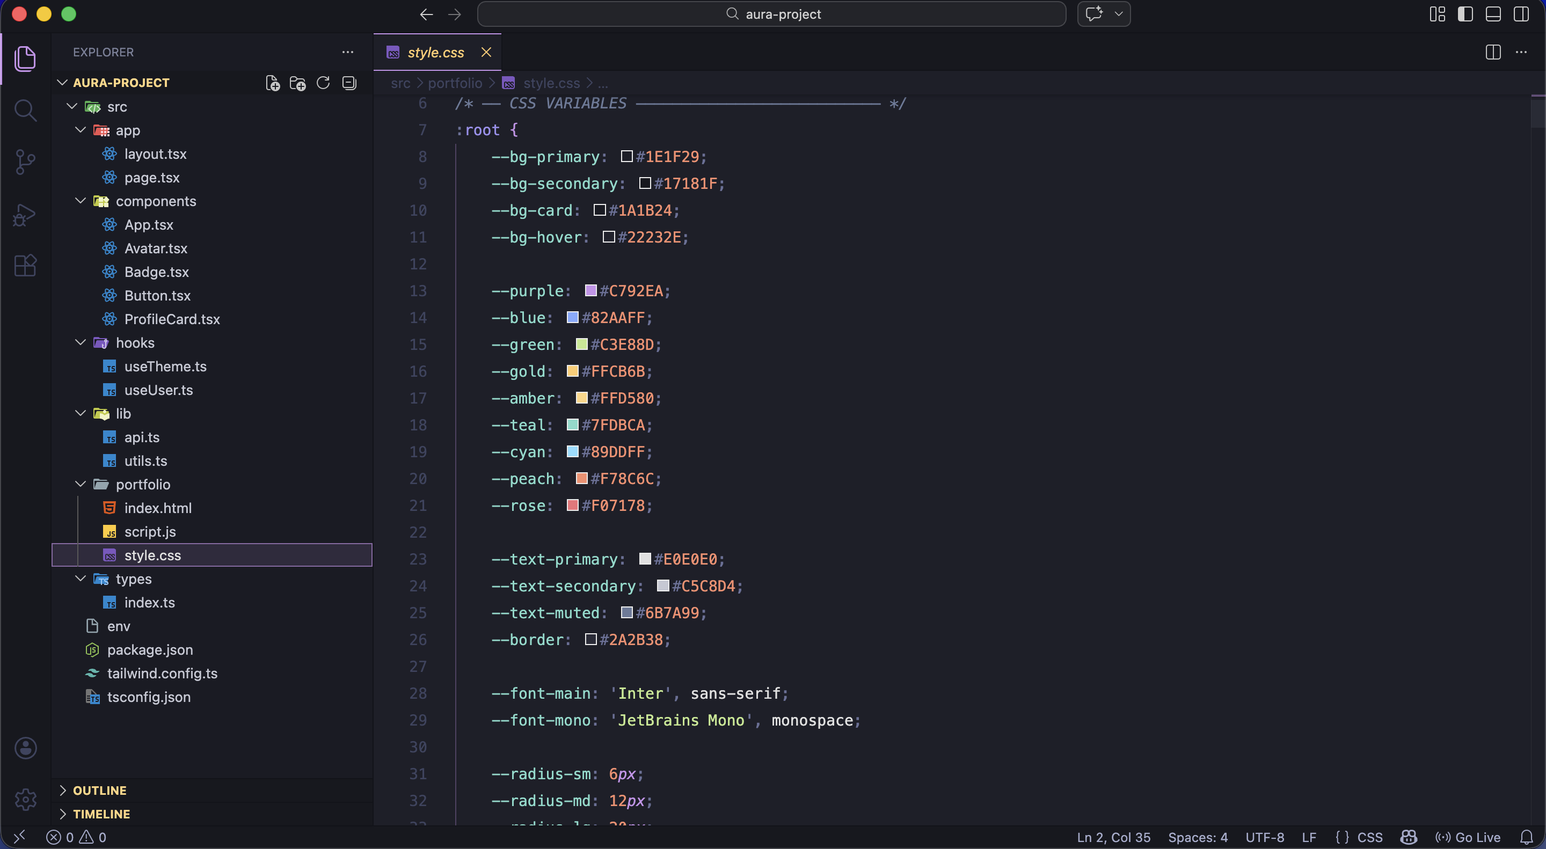Open the Run and Debug view
Screen dimensions: 1546x849
click(x=25, y=214)
